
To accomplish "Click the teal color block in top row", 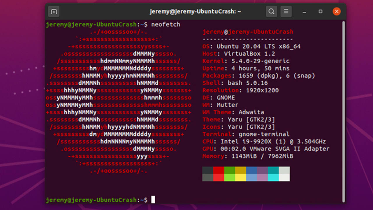I will pos(273,170).
